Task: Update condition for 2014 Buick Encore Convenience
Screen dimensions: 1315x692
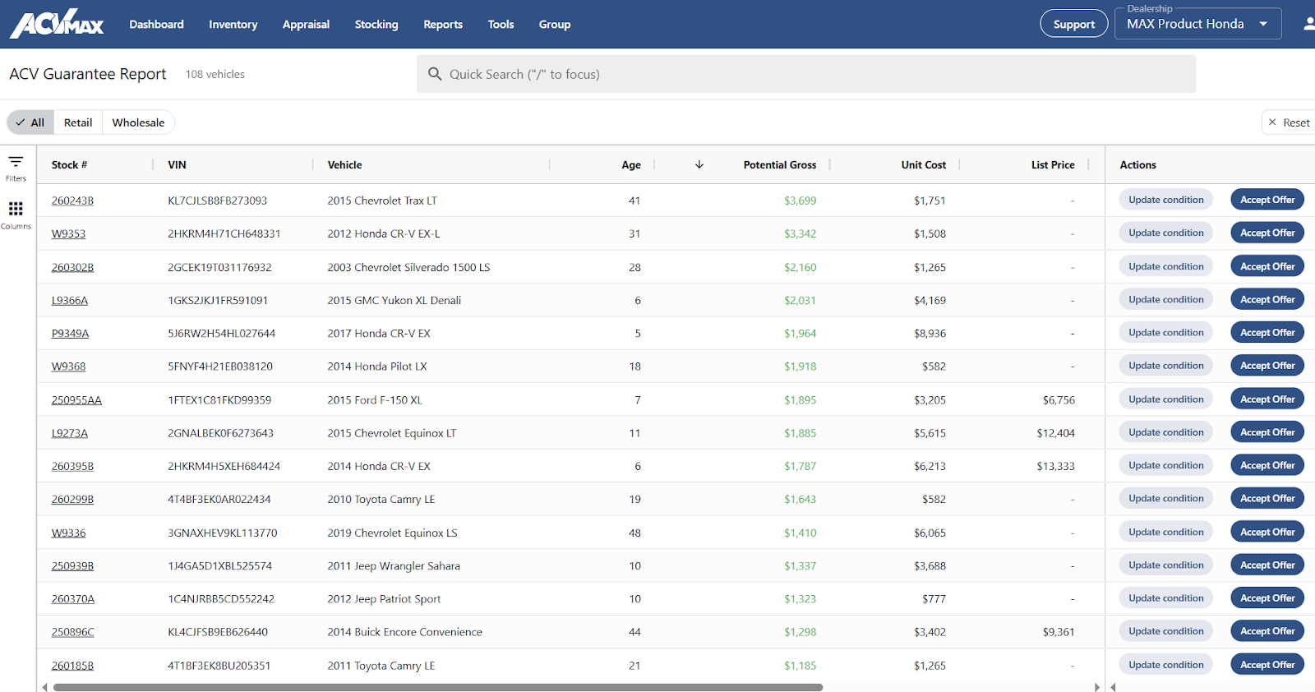Action: point(1165,631)
